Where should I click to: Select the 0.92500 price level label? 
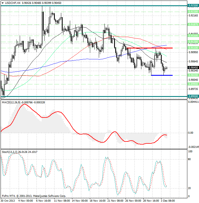click(193, 6)
